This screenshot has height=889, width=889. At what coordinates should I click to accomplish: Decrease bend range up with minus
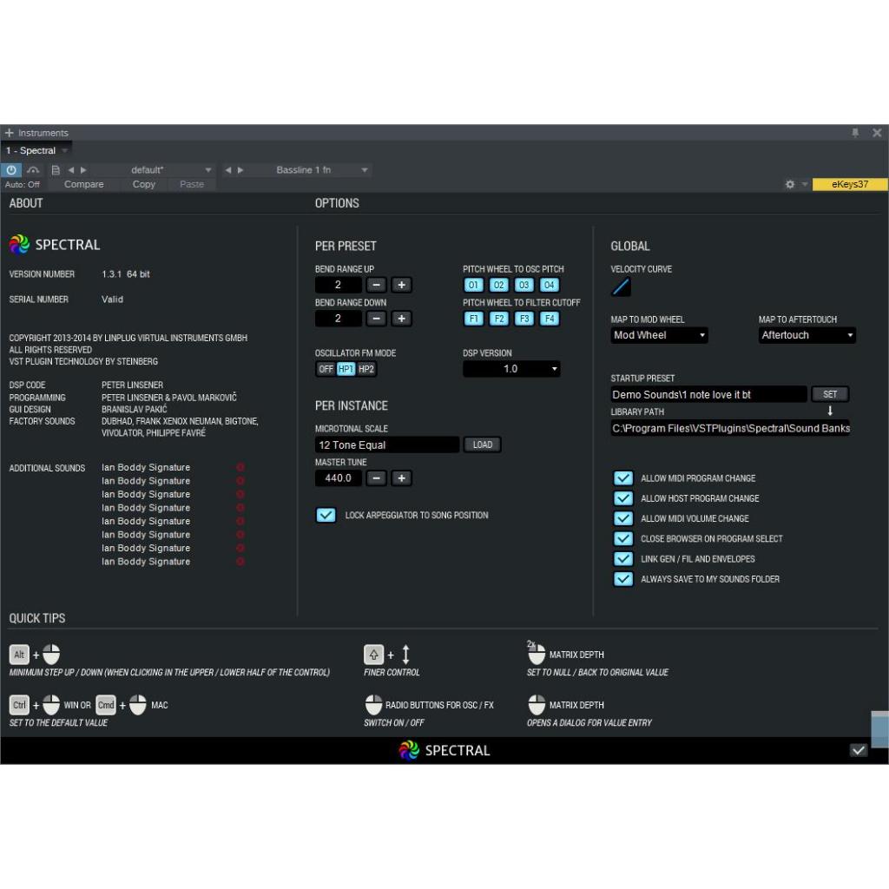pyautogui.click(x=376, y=285)
